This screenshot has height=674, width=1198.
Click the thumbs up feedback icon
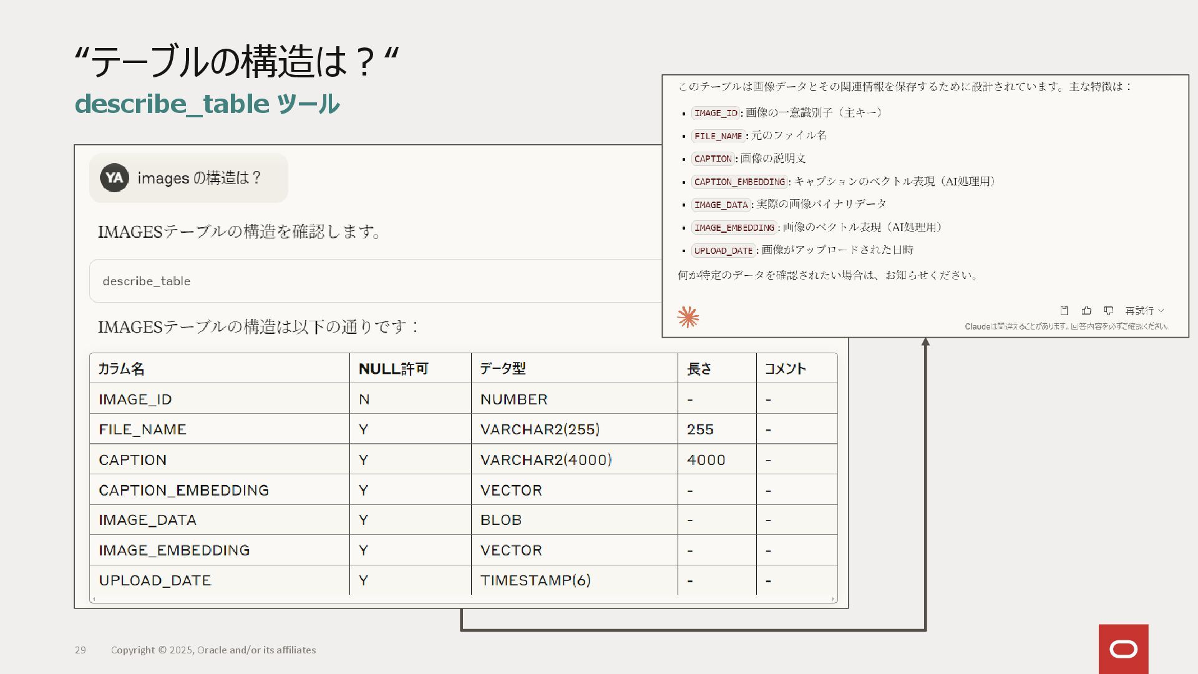pyautogui.click(x=1086, y=310)
